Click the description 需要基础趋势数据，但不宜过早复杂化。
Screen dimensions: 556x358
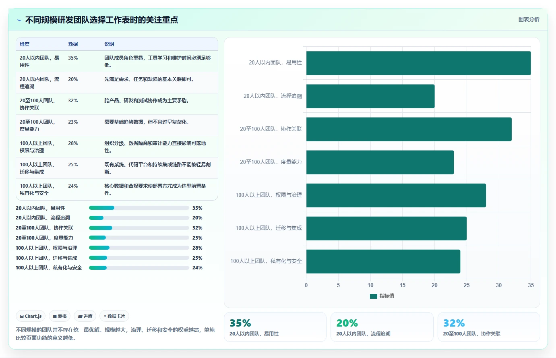coord(147,122)
